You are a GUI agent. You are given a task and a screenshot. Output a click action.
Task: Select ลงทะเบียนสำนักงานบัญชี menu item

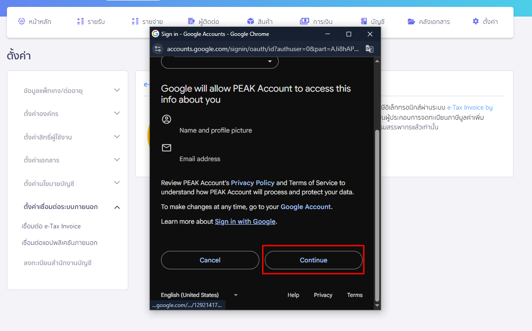pos(58,263)
